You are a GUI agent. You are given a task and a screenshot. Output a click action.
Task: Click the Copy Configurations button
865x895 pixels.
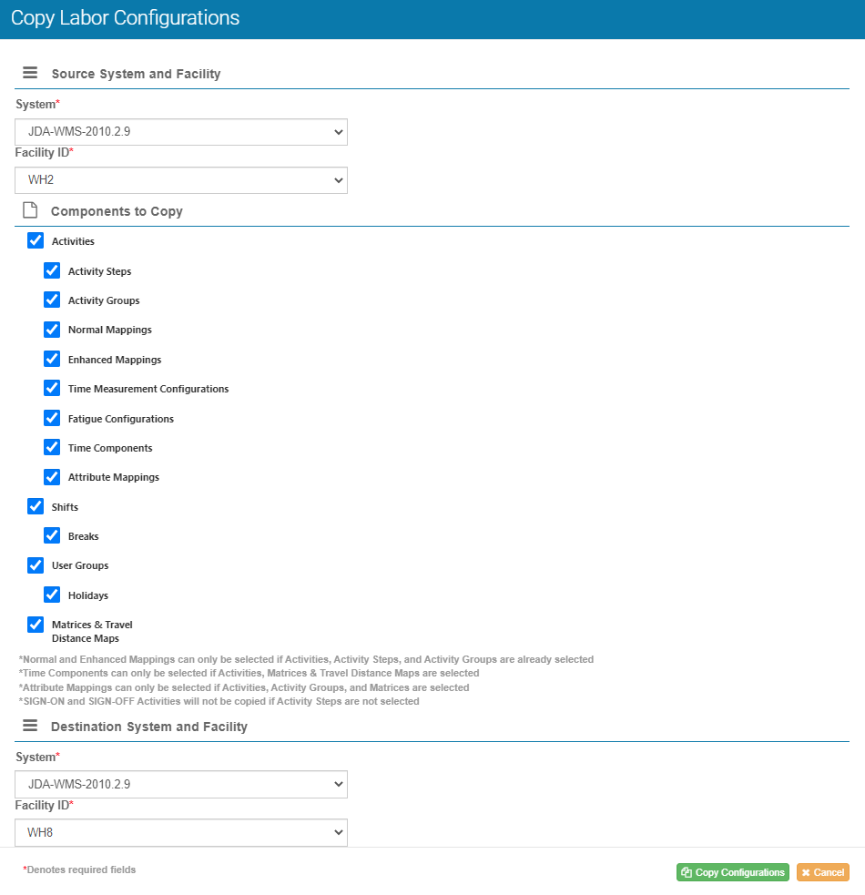click(732, 872)
